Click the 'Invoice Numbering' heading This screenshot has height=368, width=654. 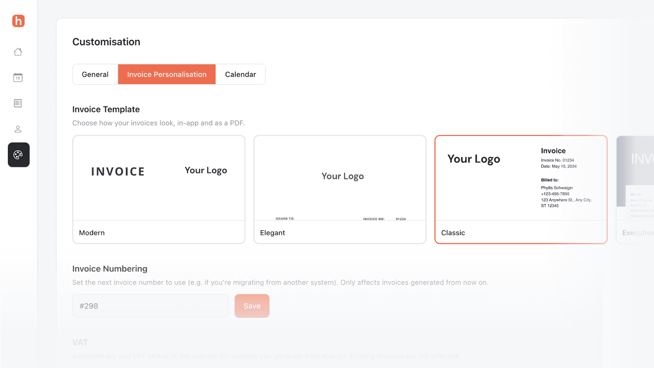click(110, 269)
